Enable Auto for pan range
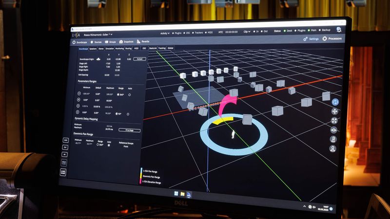This screenshot has height=219, width=390. [129, 95]
